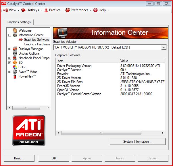Click the Apply button
The height and width of the screenshot is (166, 173).
click(87, 158)
